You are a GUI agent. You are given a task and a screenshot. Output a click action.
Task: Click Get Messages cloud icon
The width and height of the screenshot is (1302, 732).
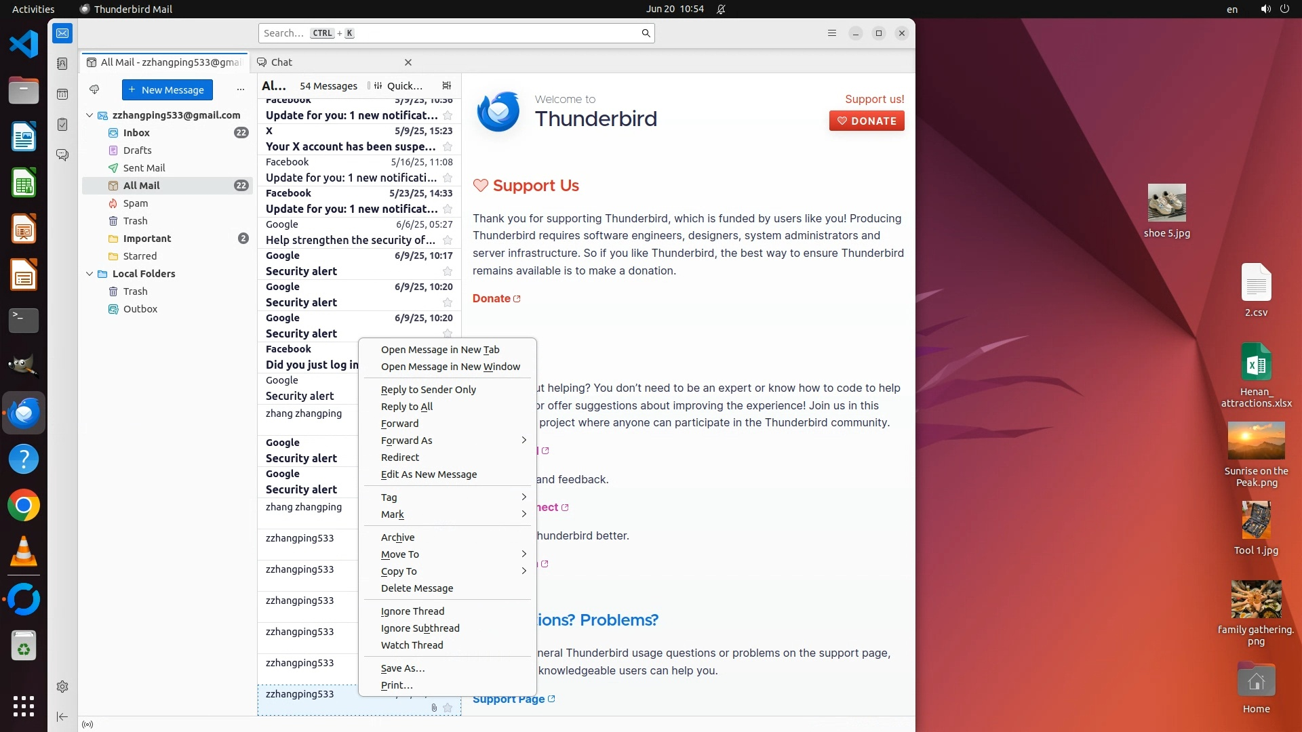(x=94, y=89)
